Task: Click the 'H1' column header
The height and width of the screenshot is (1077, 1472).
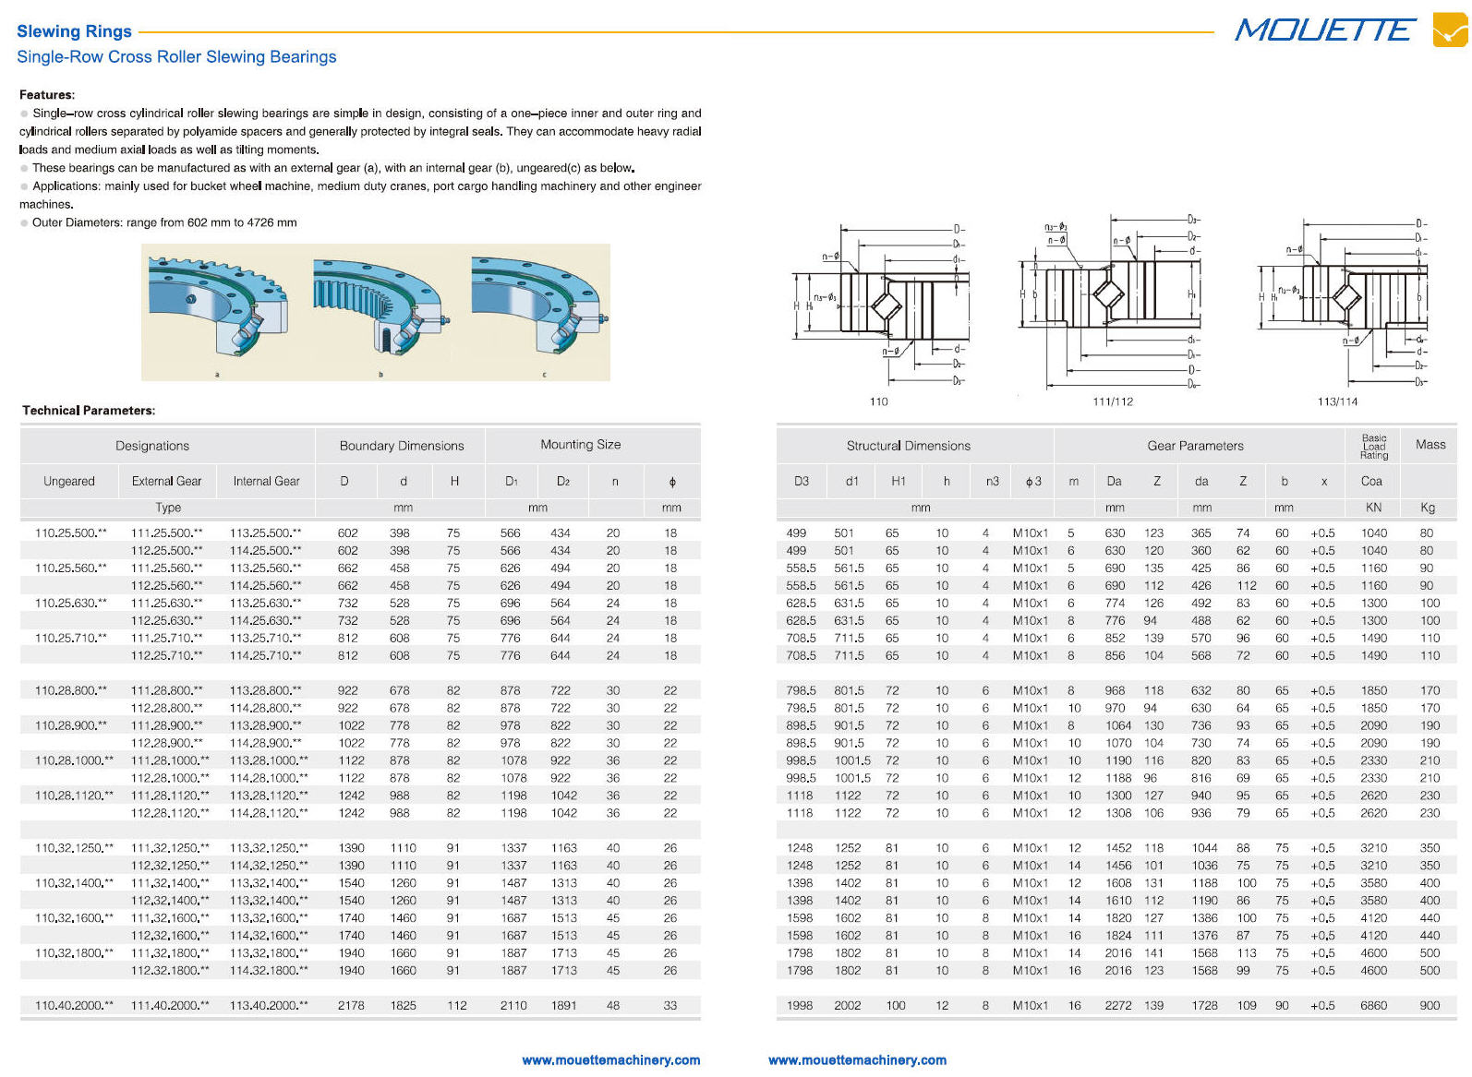Action: click(899, 482)
